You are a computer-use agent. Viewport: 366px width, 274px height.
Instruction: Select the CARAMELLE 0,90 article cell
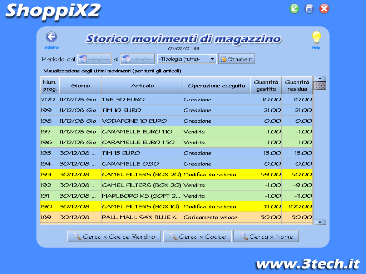click(x=142, y=164)
